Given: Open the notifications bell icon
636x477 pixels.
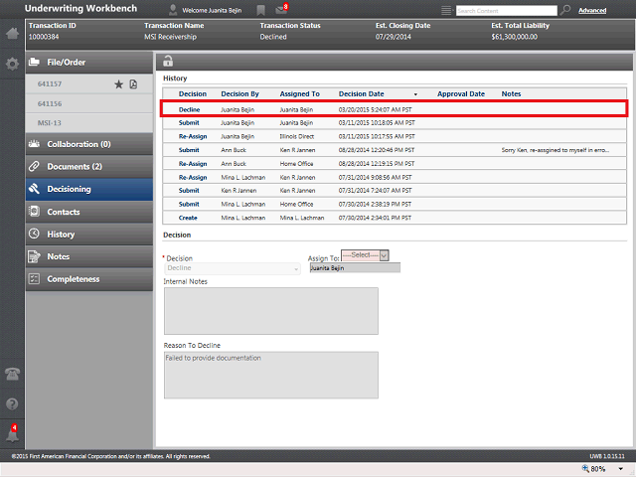Looking at the screenshot, I should click(12, 434).
